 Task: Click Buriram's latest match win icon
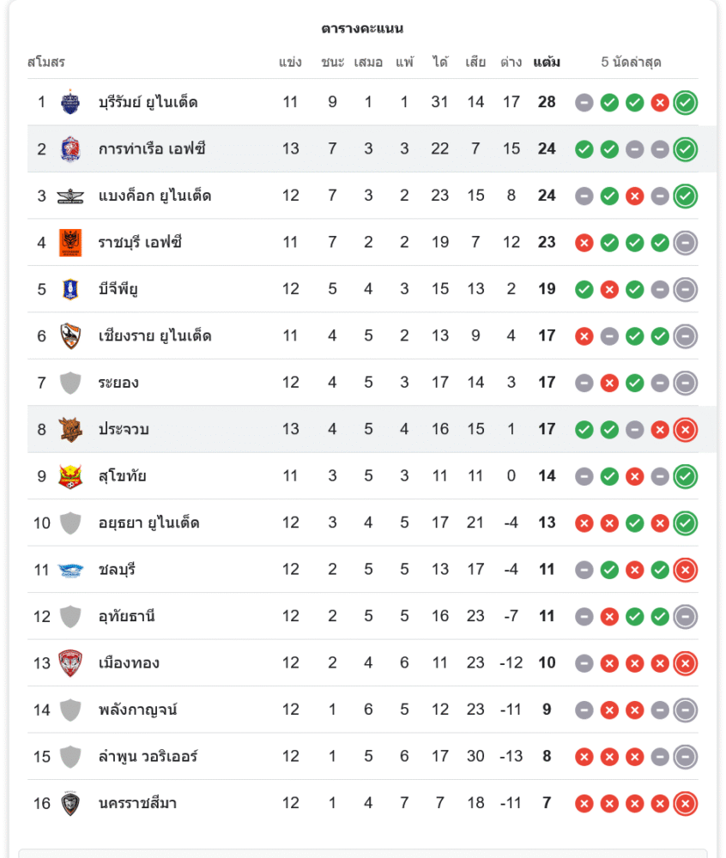(x=685, y=103)
